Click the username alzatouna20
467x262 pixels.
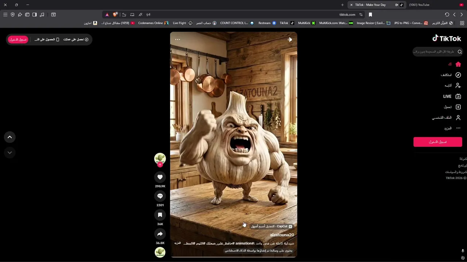tap(282, 235)
